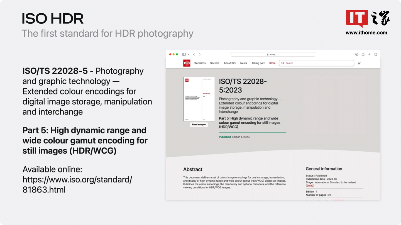The height and width of the screenshot is (225, 401).
Task: Toggle the Safari sidebar icon
Action: (184, 54)
